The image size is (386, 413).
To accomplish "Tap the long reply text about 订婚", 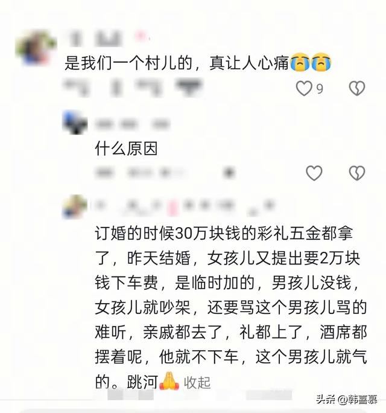I will pos(231,308).
